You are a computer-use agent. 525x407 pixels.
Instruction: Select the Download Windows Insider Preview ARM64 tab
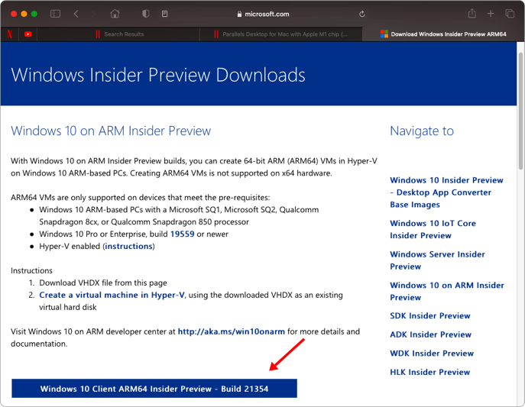point(443,34)
